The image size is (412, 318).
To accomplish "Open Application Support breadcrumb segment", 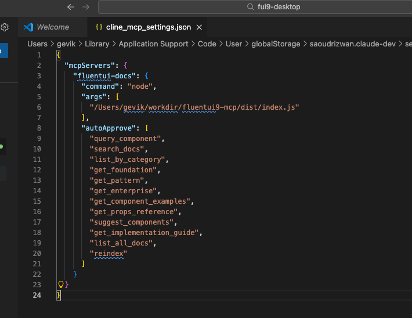I will 153,44.
